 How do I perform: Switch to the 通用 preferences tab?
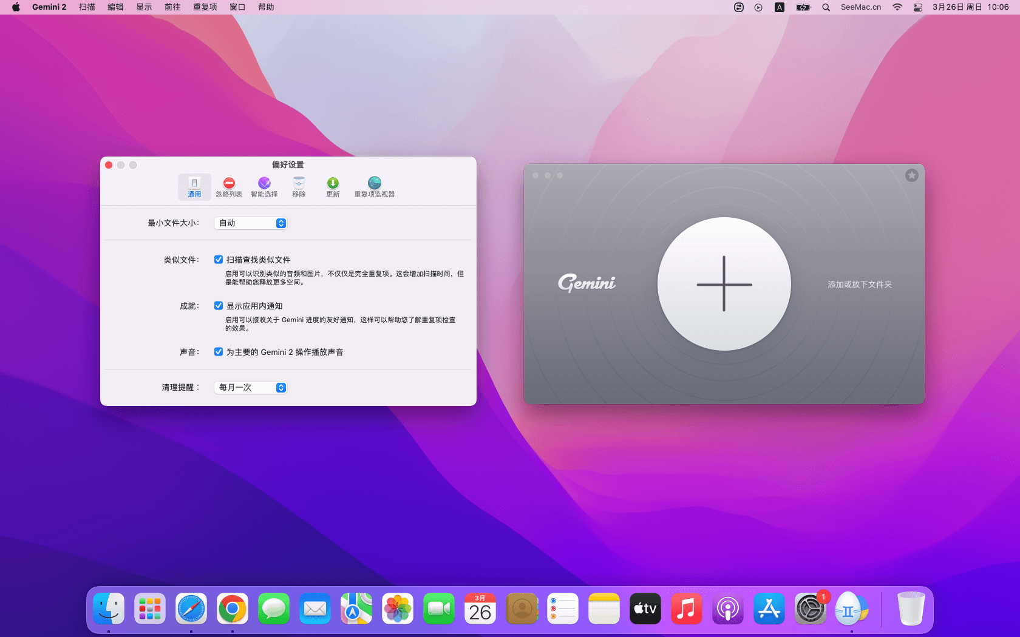194,187
